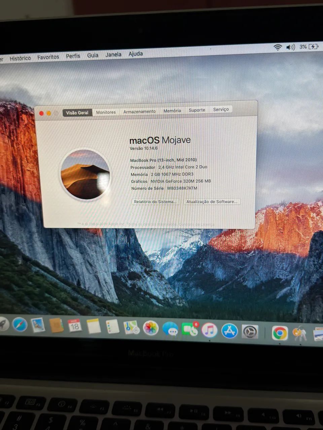Image resolution: width=323 pixels, height=430 pixels.
Task: Launch the App Store from the Dock
Action: (x=229, y=331)
